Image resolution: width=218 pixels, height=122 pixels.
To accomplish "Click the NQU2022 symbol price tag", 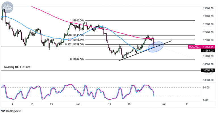I will pos(194,47).
